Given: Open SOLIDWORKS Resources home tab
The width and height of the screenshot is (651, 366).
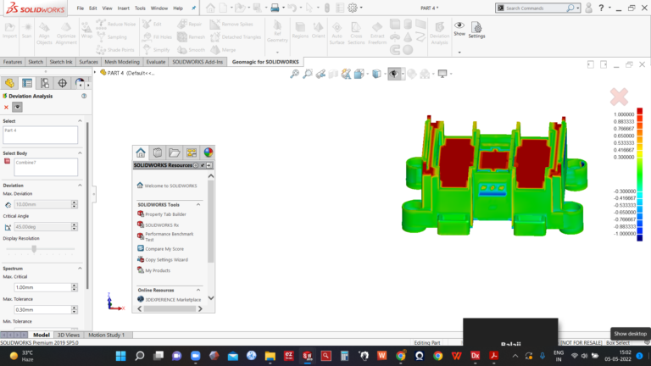Looking at the screenshot, I should [141, 152].
